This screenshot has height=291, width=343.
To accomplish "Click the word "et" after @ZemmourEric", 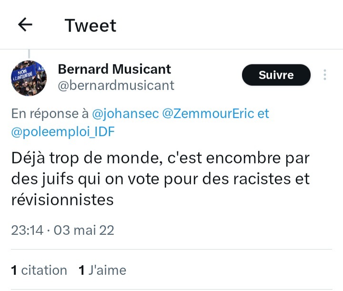I will [263, 114].
